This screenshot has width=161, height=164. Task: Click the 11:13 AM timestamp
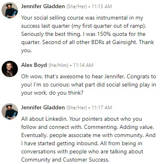click(102, 7)
